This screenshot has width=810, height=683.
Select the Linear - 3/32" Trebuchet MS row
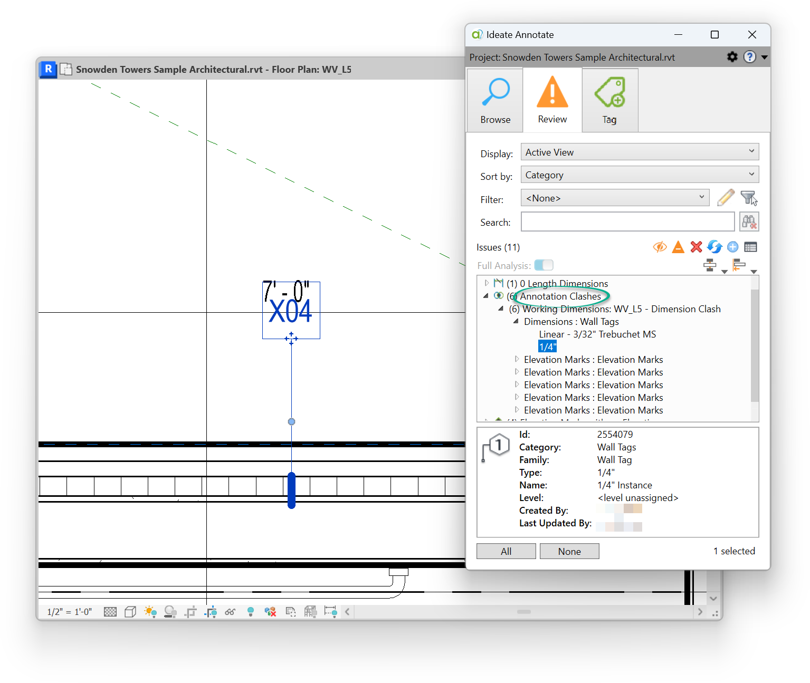[597, 334]
